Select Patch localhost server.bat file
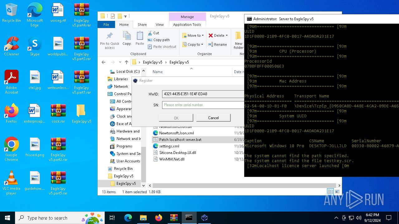This screenshot has width=399, height=224. (x=180, y=140)
